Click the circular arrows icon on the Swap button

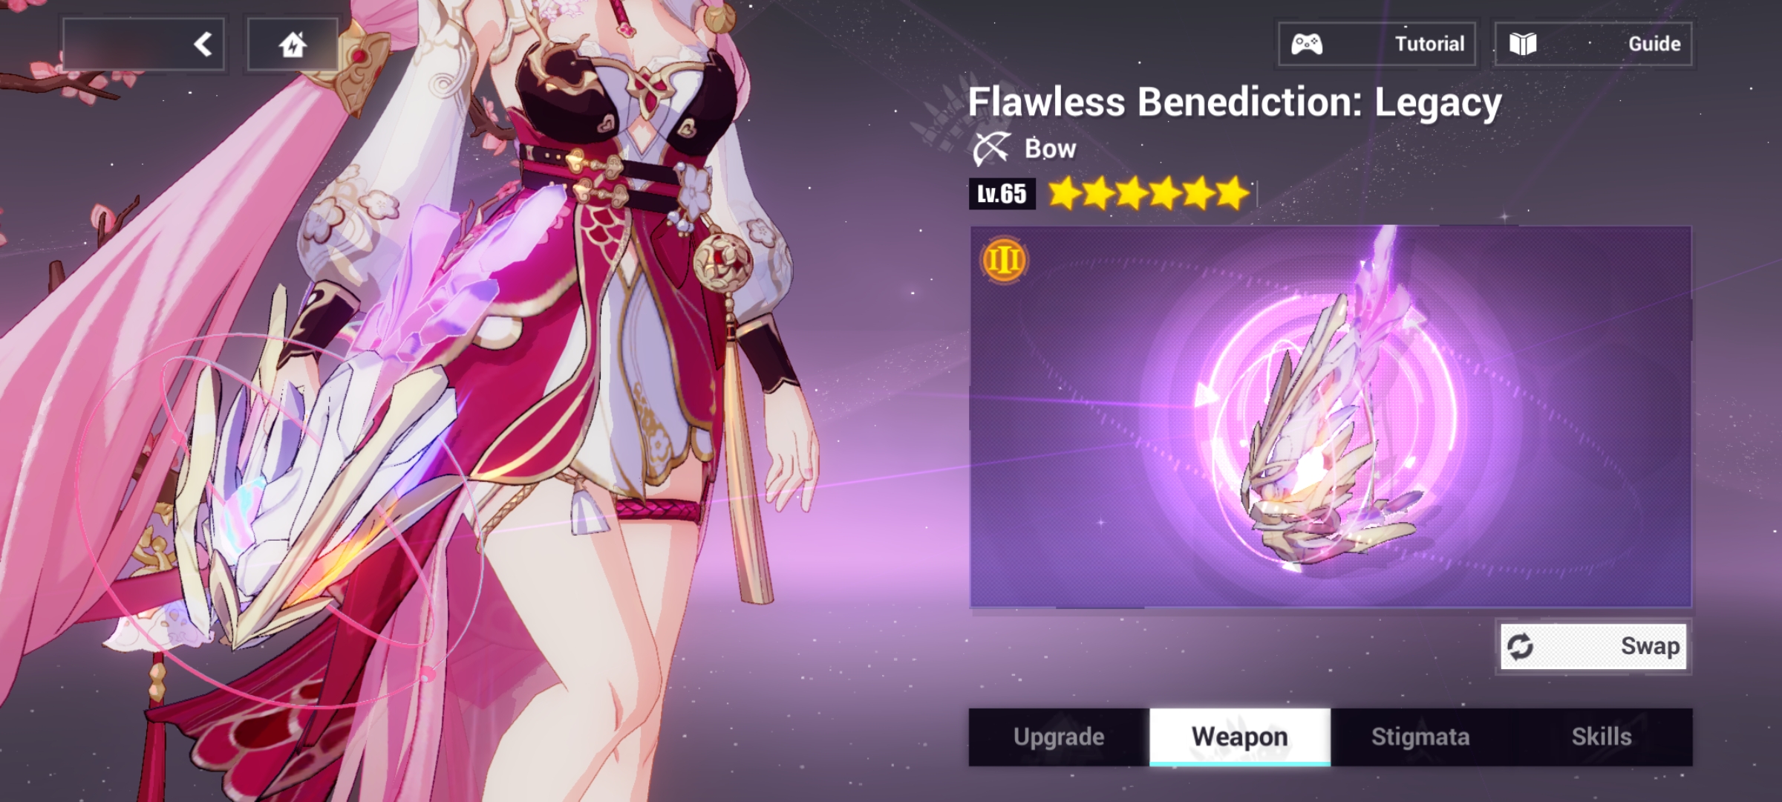tap(1520, 647)
